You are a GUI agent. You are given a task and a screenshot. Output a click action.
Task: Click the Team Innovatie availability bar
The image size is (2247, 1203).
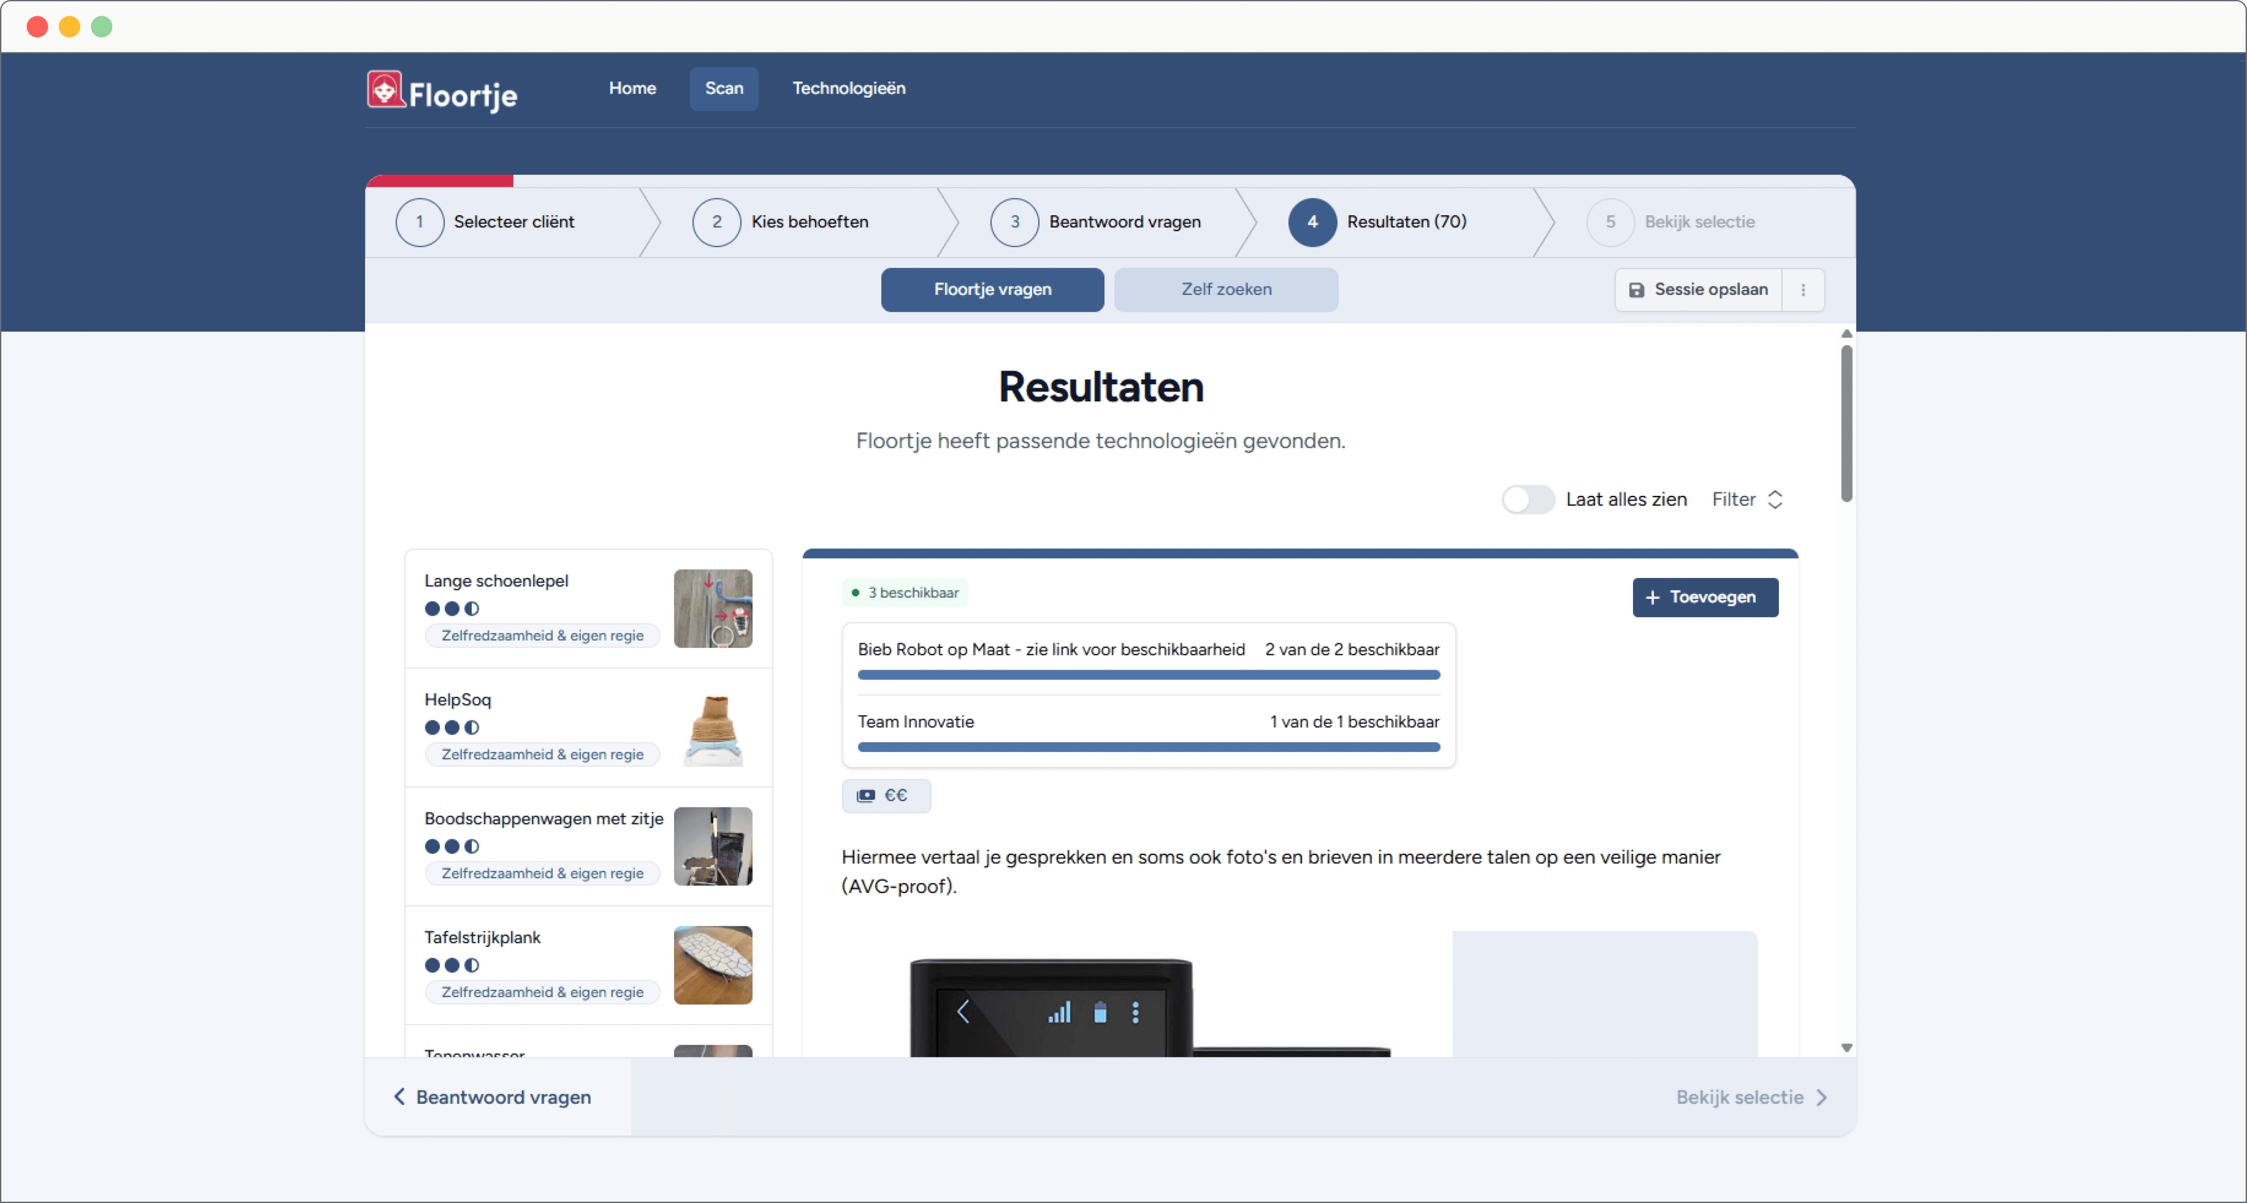(x=1148, y=747)
